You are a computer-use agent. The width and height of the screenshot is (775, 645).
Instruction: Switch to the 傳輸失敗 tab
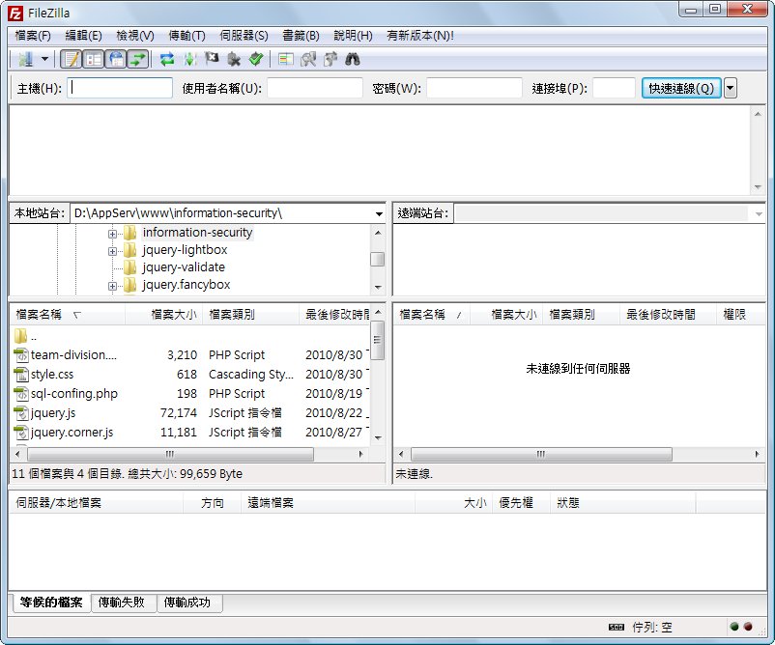coord(124,603)
